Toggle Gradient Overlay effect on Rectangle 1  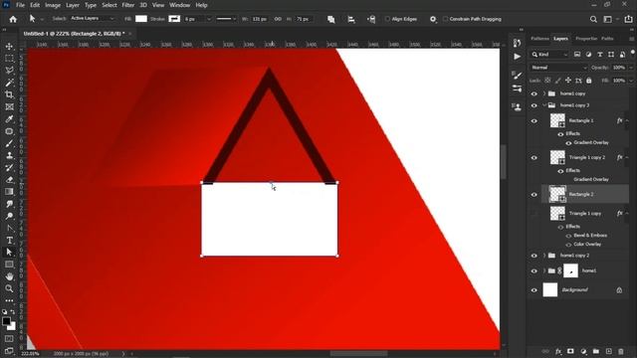(x=568, y=143)
